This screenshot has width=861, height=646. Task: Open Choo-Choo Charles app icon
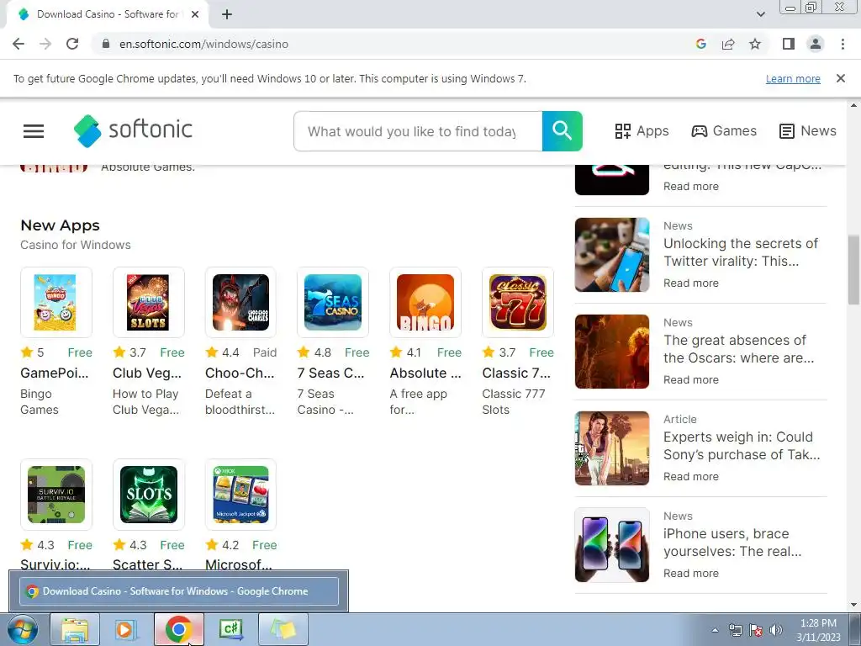[240, 302]
